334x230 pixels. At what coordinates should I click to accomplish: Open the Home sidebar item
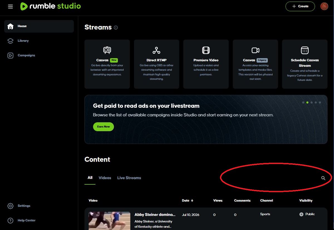click(x=39, y=26)
